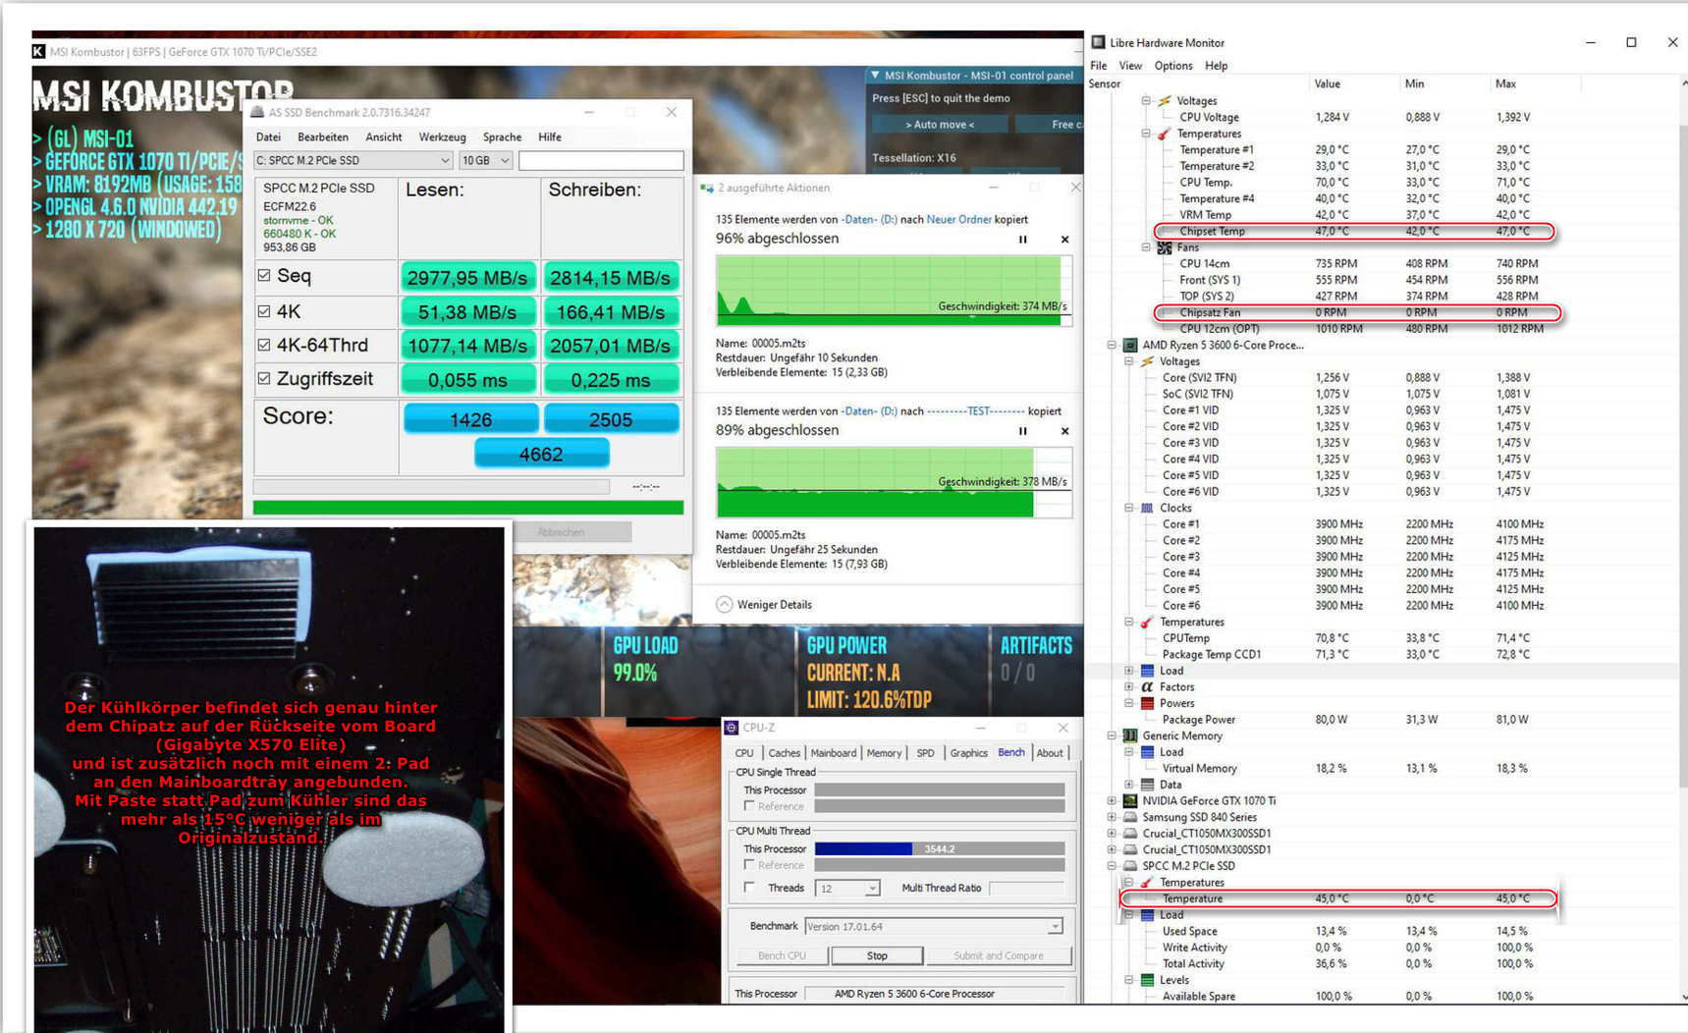
Task: Click Submit and Compare in CPU-Z
Action: tap(998, 955)
